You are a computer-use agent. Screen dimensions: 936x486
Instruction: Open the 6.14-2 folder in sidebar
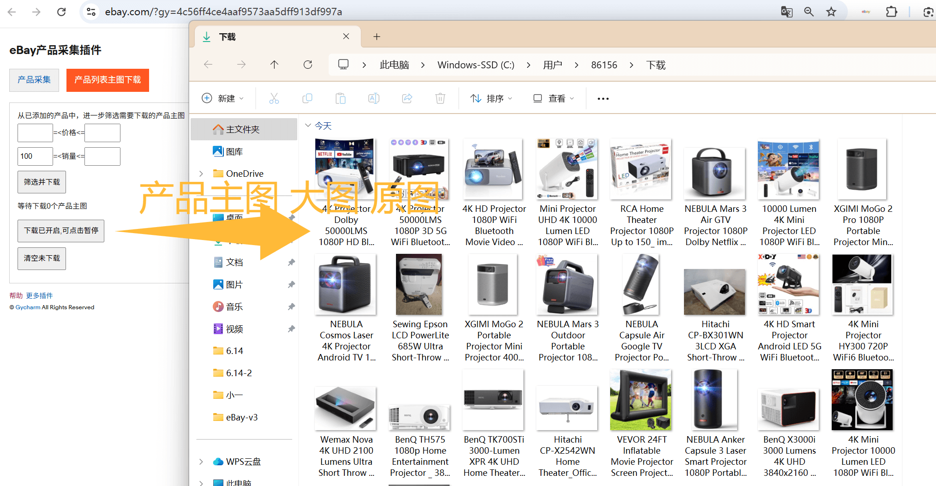pos(233,373)
